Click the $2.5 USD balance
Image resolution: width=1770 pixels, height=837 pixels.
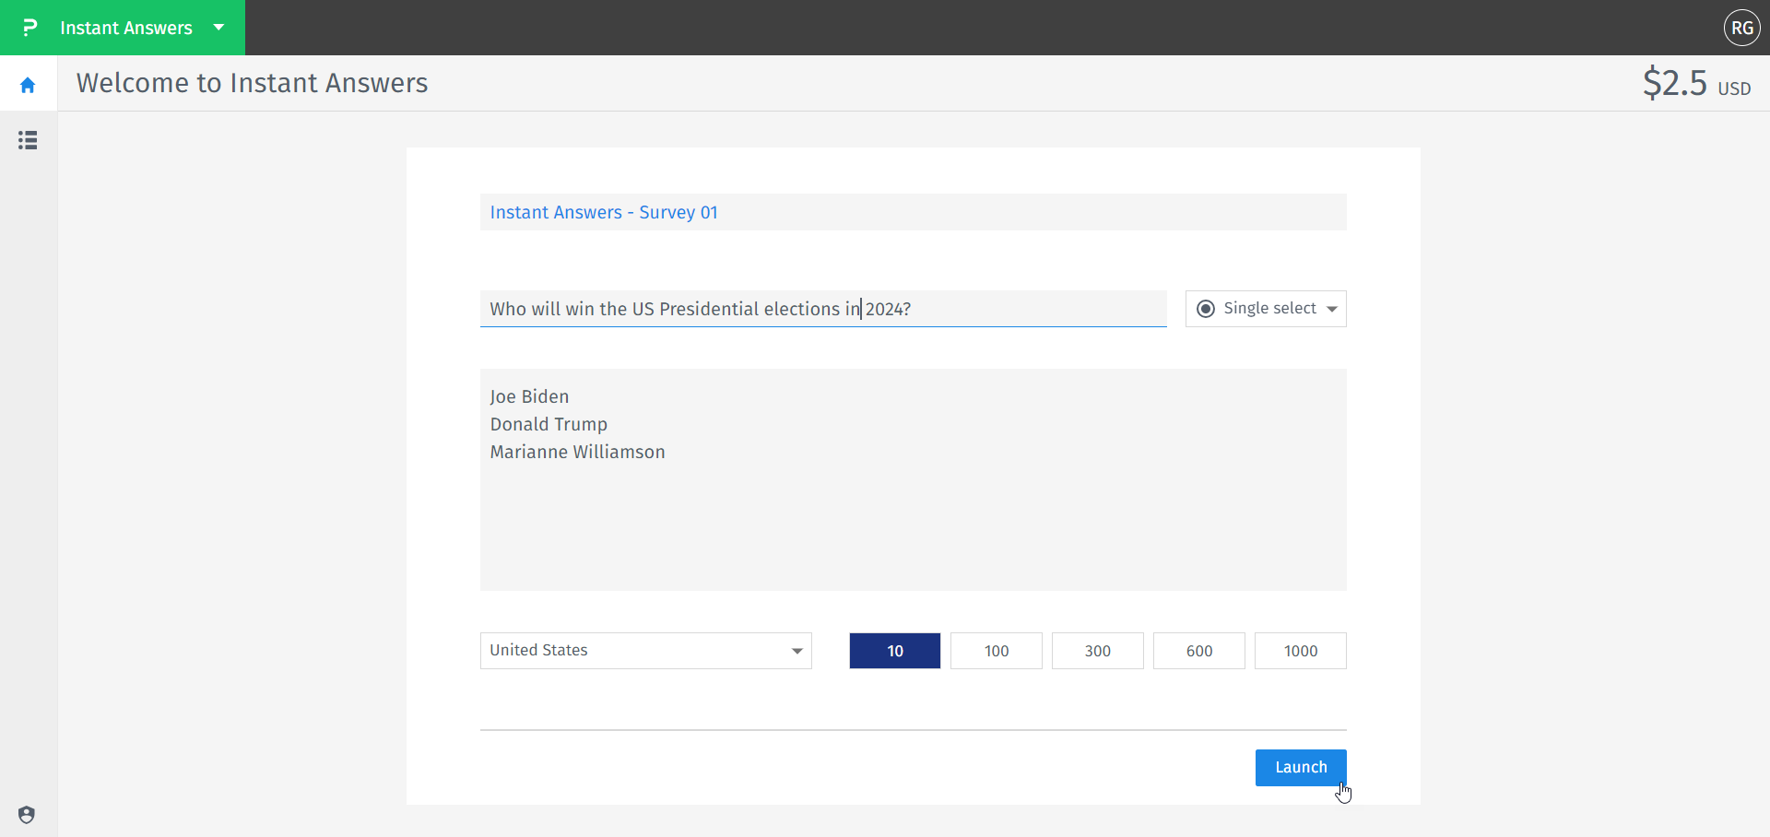pos(1696,84)
